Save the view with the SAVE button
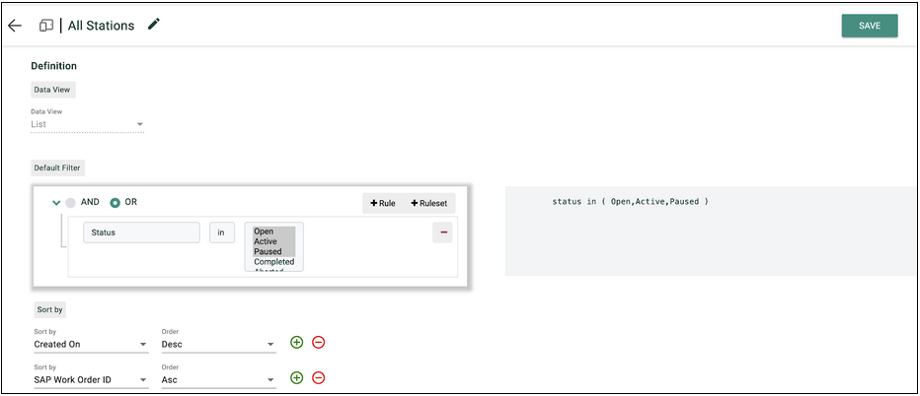Viewport: 920px width, 396px height. [870, 26]
